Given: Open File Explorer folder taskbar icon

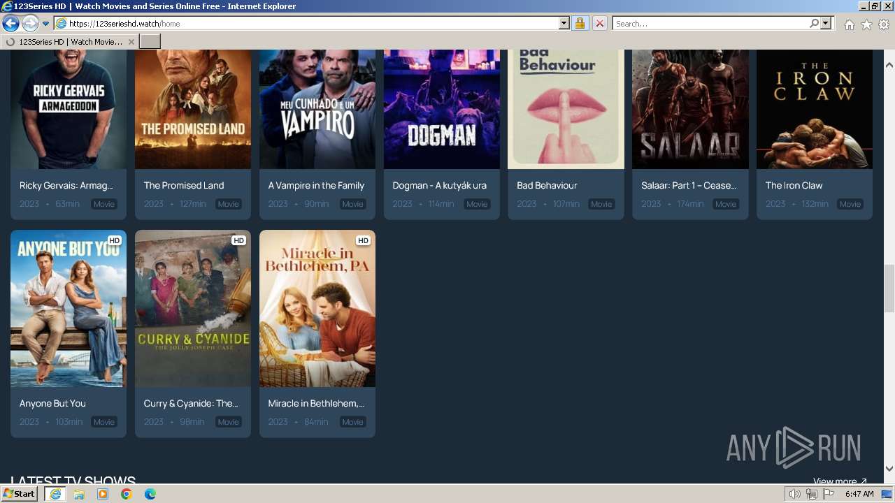Looking at the screenshot, I should click(x=79, y=494).
